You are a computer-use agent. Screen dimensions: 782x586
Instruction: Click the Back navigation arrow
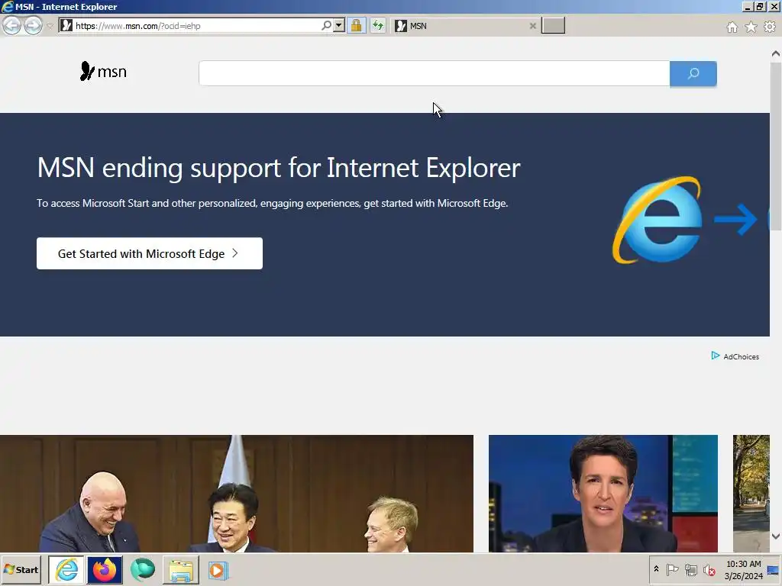point(12,25)
